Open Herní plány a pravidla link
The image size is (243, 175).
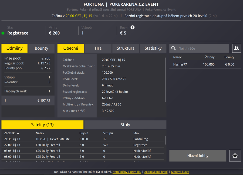[127, 172]
